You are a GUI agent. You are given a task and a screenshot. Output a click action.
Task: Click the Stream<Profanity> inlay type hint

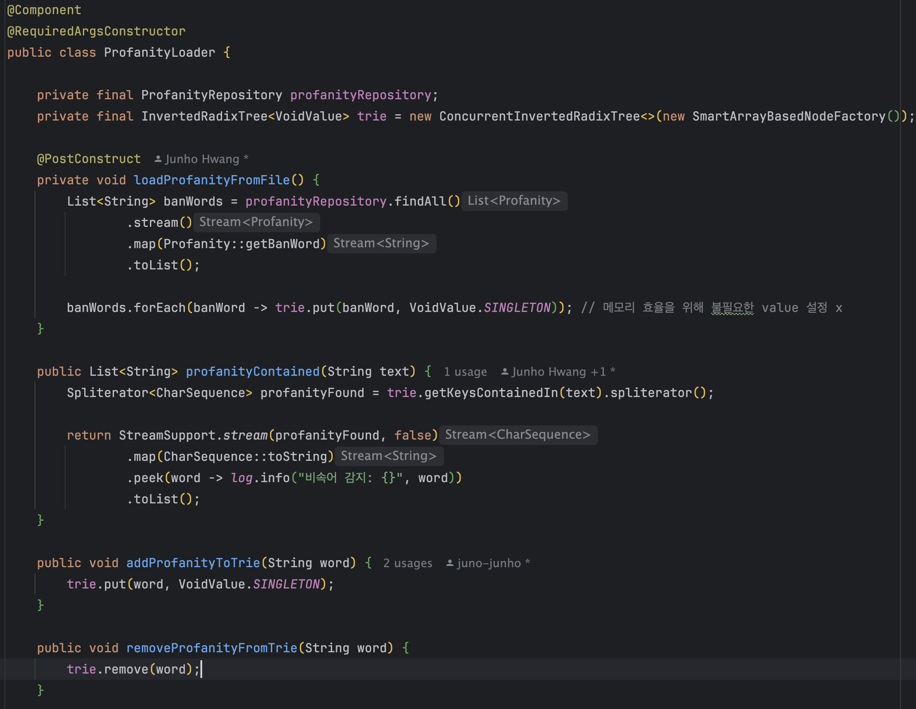(256, 222)
